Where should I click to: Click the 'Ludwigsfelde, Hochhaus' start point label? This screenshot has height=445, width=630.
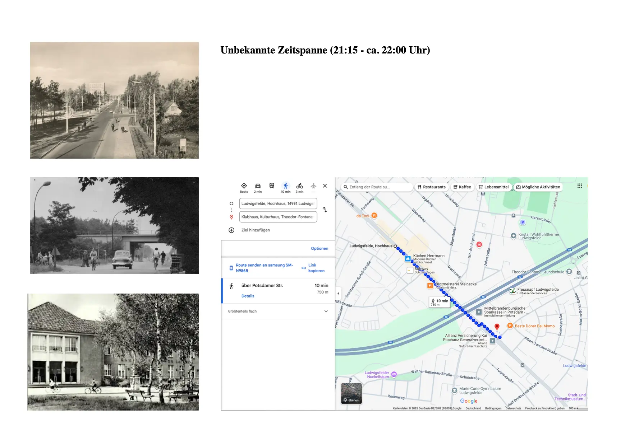tap(371, 246)
